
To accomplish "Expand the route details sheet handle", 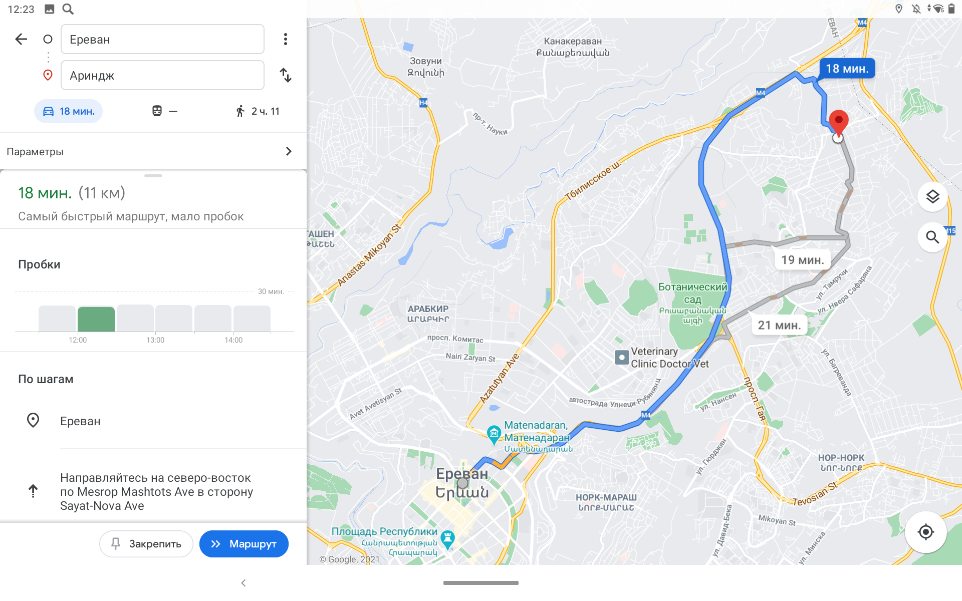I will pos(153,176).
